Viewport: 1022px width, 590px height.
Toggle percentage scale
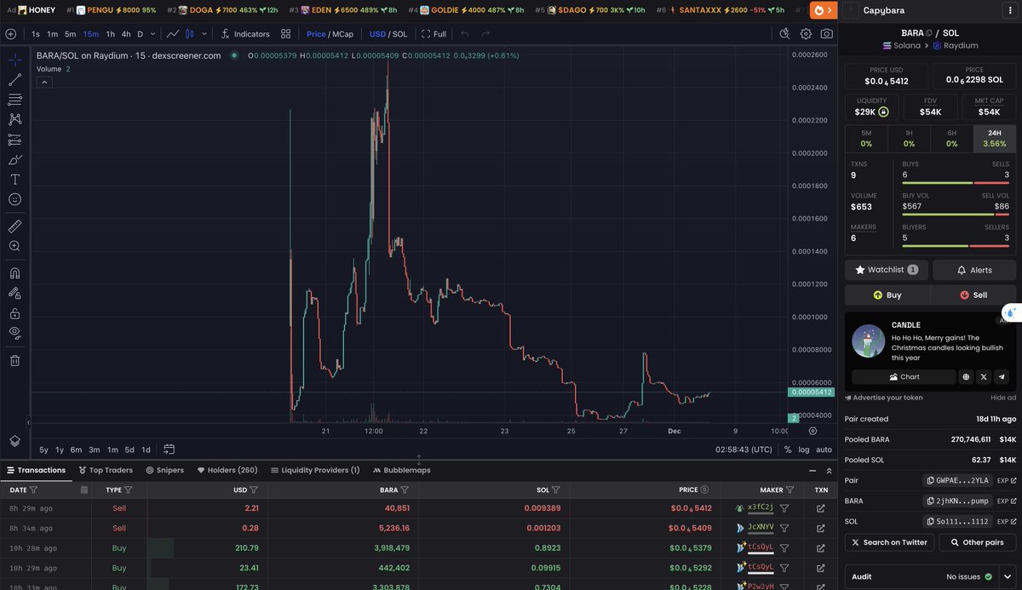[788, 450]
